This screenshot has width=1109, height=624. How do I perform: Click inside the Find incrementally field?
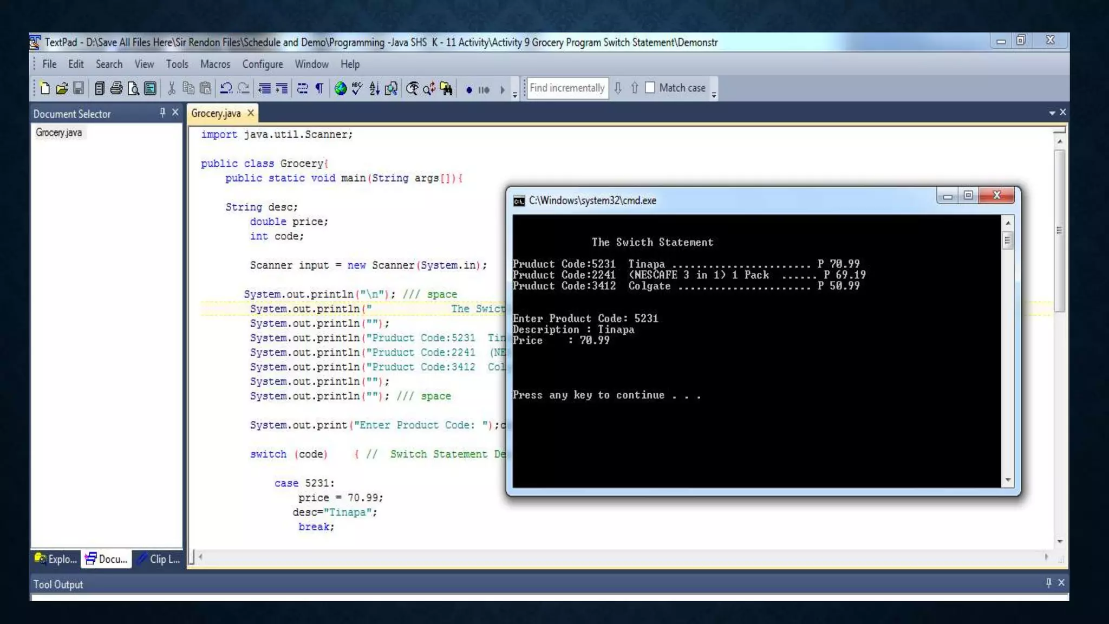(566, 88)
